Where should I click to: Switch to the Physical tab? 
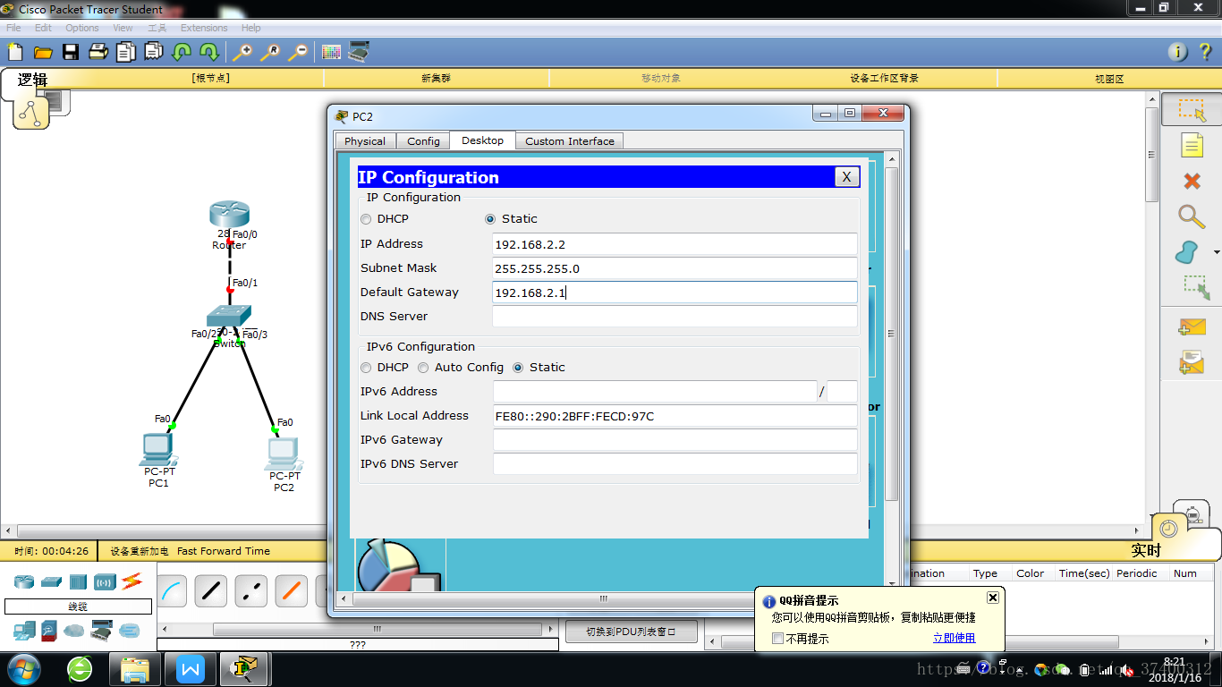pos(365,141)
